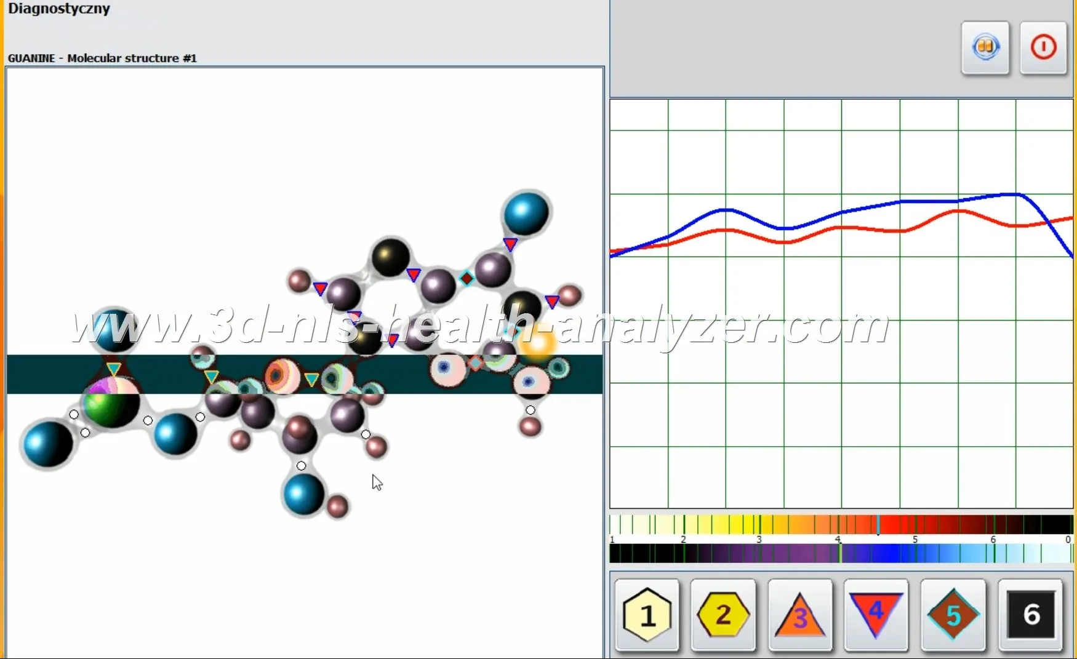
Task: Click the brown diamond marker on molecule
Action: click(x=467, y=279)
